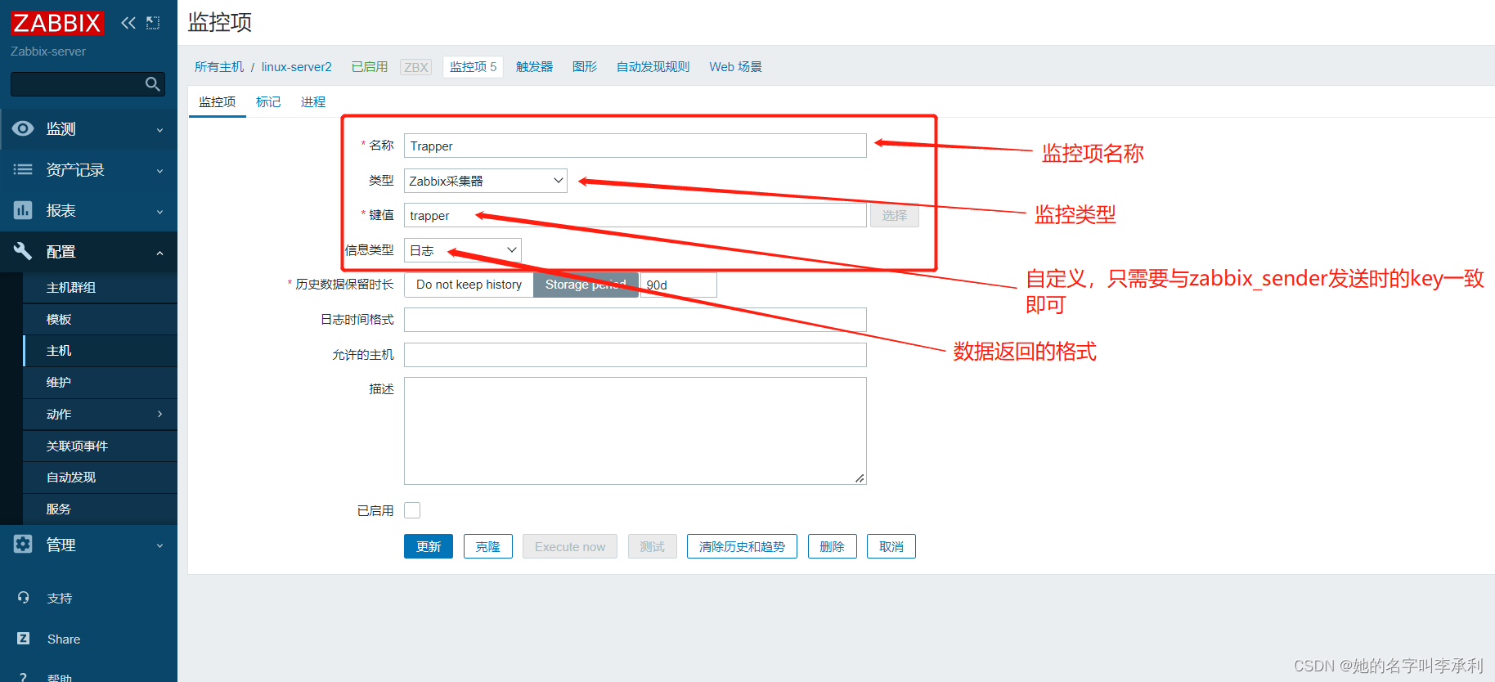Grab the description textarea resize handle
This screenshot has width=1495, height=682.
pyautogui.click(x=860, y=478)
